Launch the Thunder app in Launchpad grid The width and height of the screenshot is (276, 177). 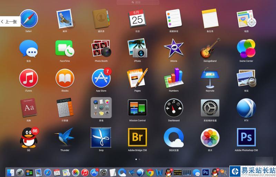(65, 137)
